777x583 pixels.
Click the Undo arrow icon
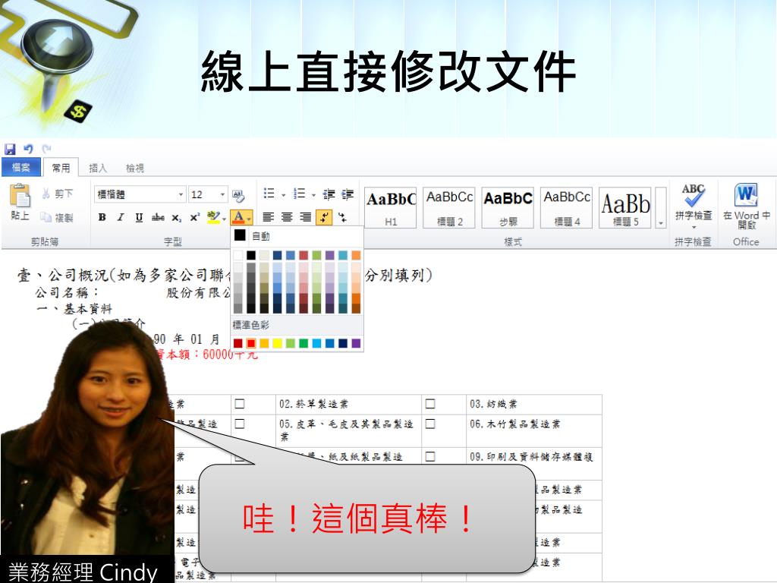click(28, 149)
